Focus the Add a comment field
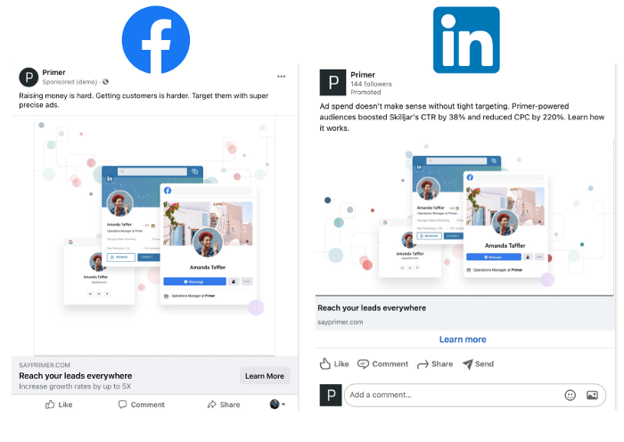Screen dimensions: 624x442 [x=475, y=395]
